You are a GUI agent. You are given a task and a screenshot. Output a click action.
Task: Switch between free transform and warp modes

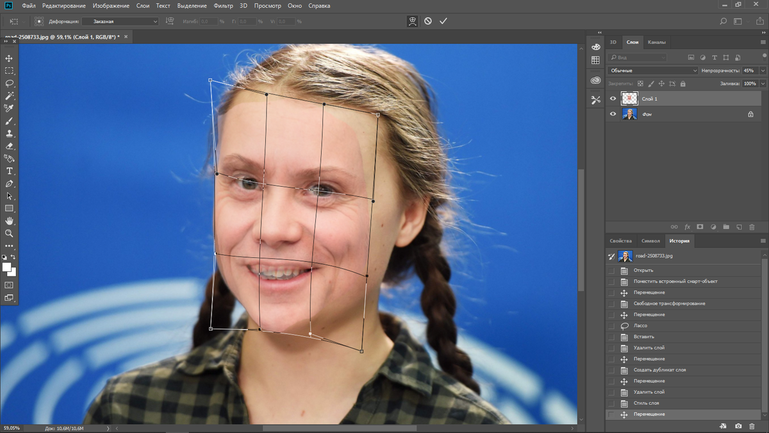pyautogui.click(x=413, y=21)
